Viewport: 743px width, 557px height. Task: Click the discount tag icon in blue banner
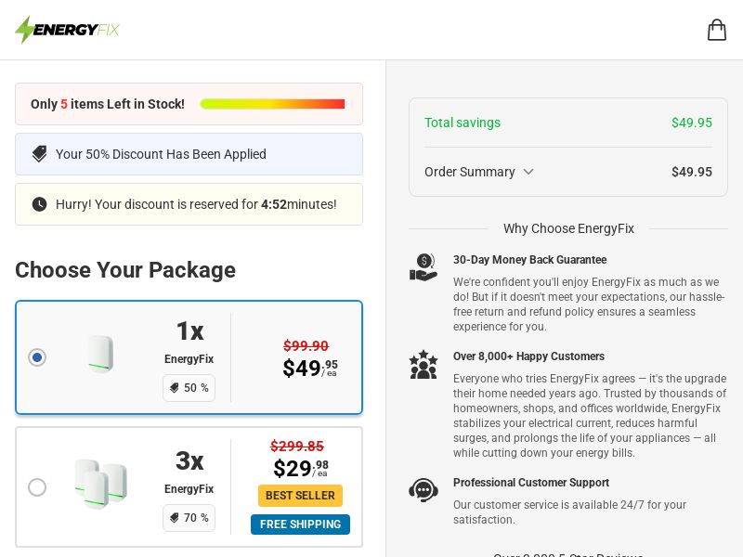pyautogui.click(x=39, y=154)
